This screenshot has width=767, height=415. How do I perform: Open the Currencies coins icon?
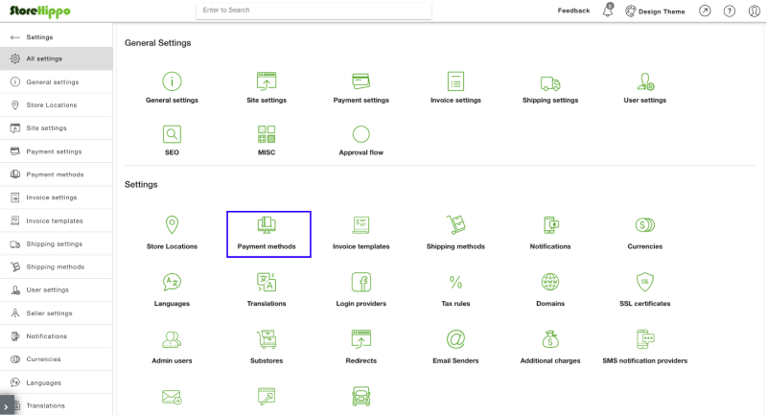coord(644,225)
